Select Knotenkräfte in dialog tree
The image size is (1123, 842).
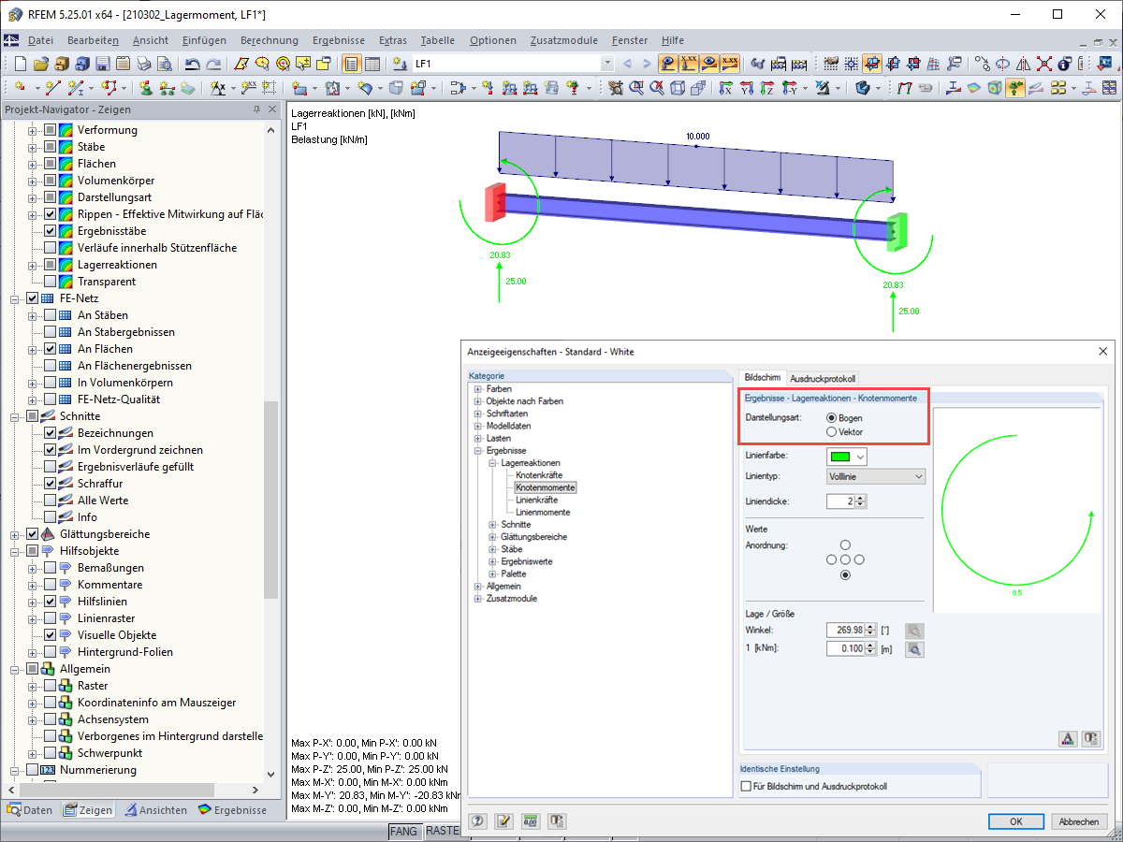coord(539,475)
